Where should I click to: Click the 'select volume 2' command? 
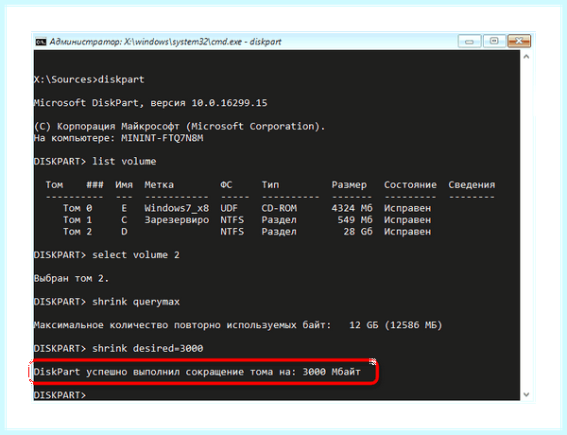[x=135, y=255]
